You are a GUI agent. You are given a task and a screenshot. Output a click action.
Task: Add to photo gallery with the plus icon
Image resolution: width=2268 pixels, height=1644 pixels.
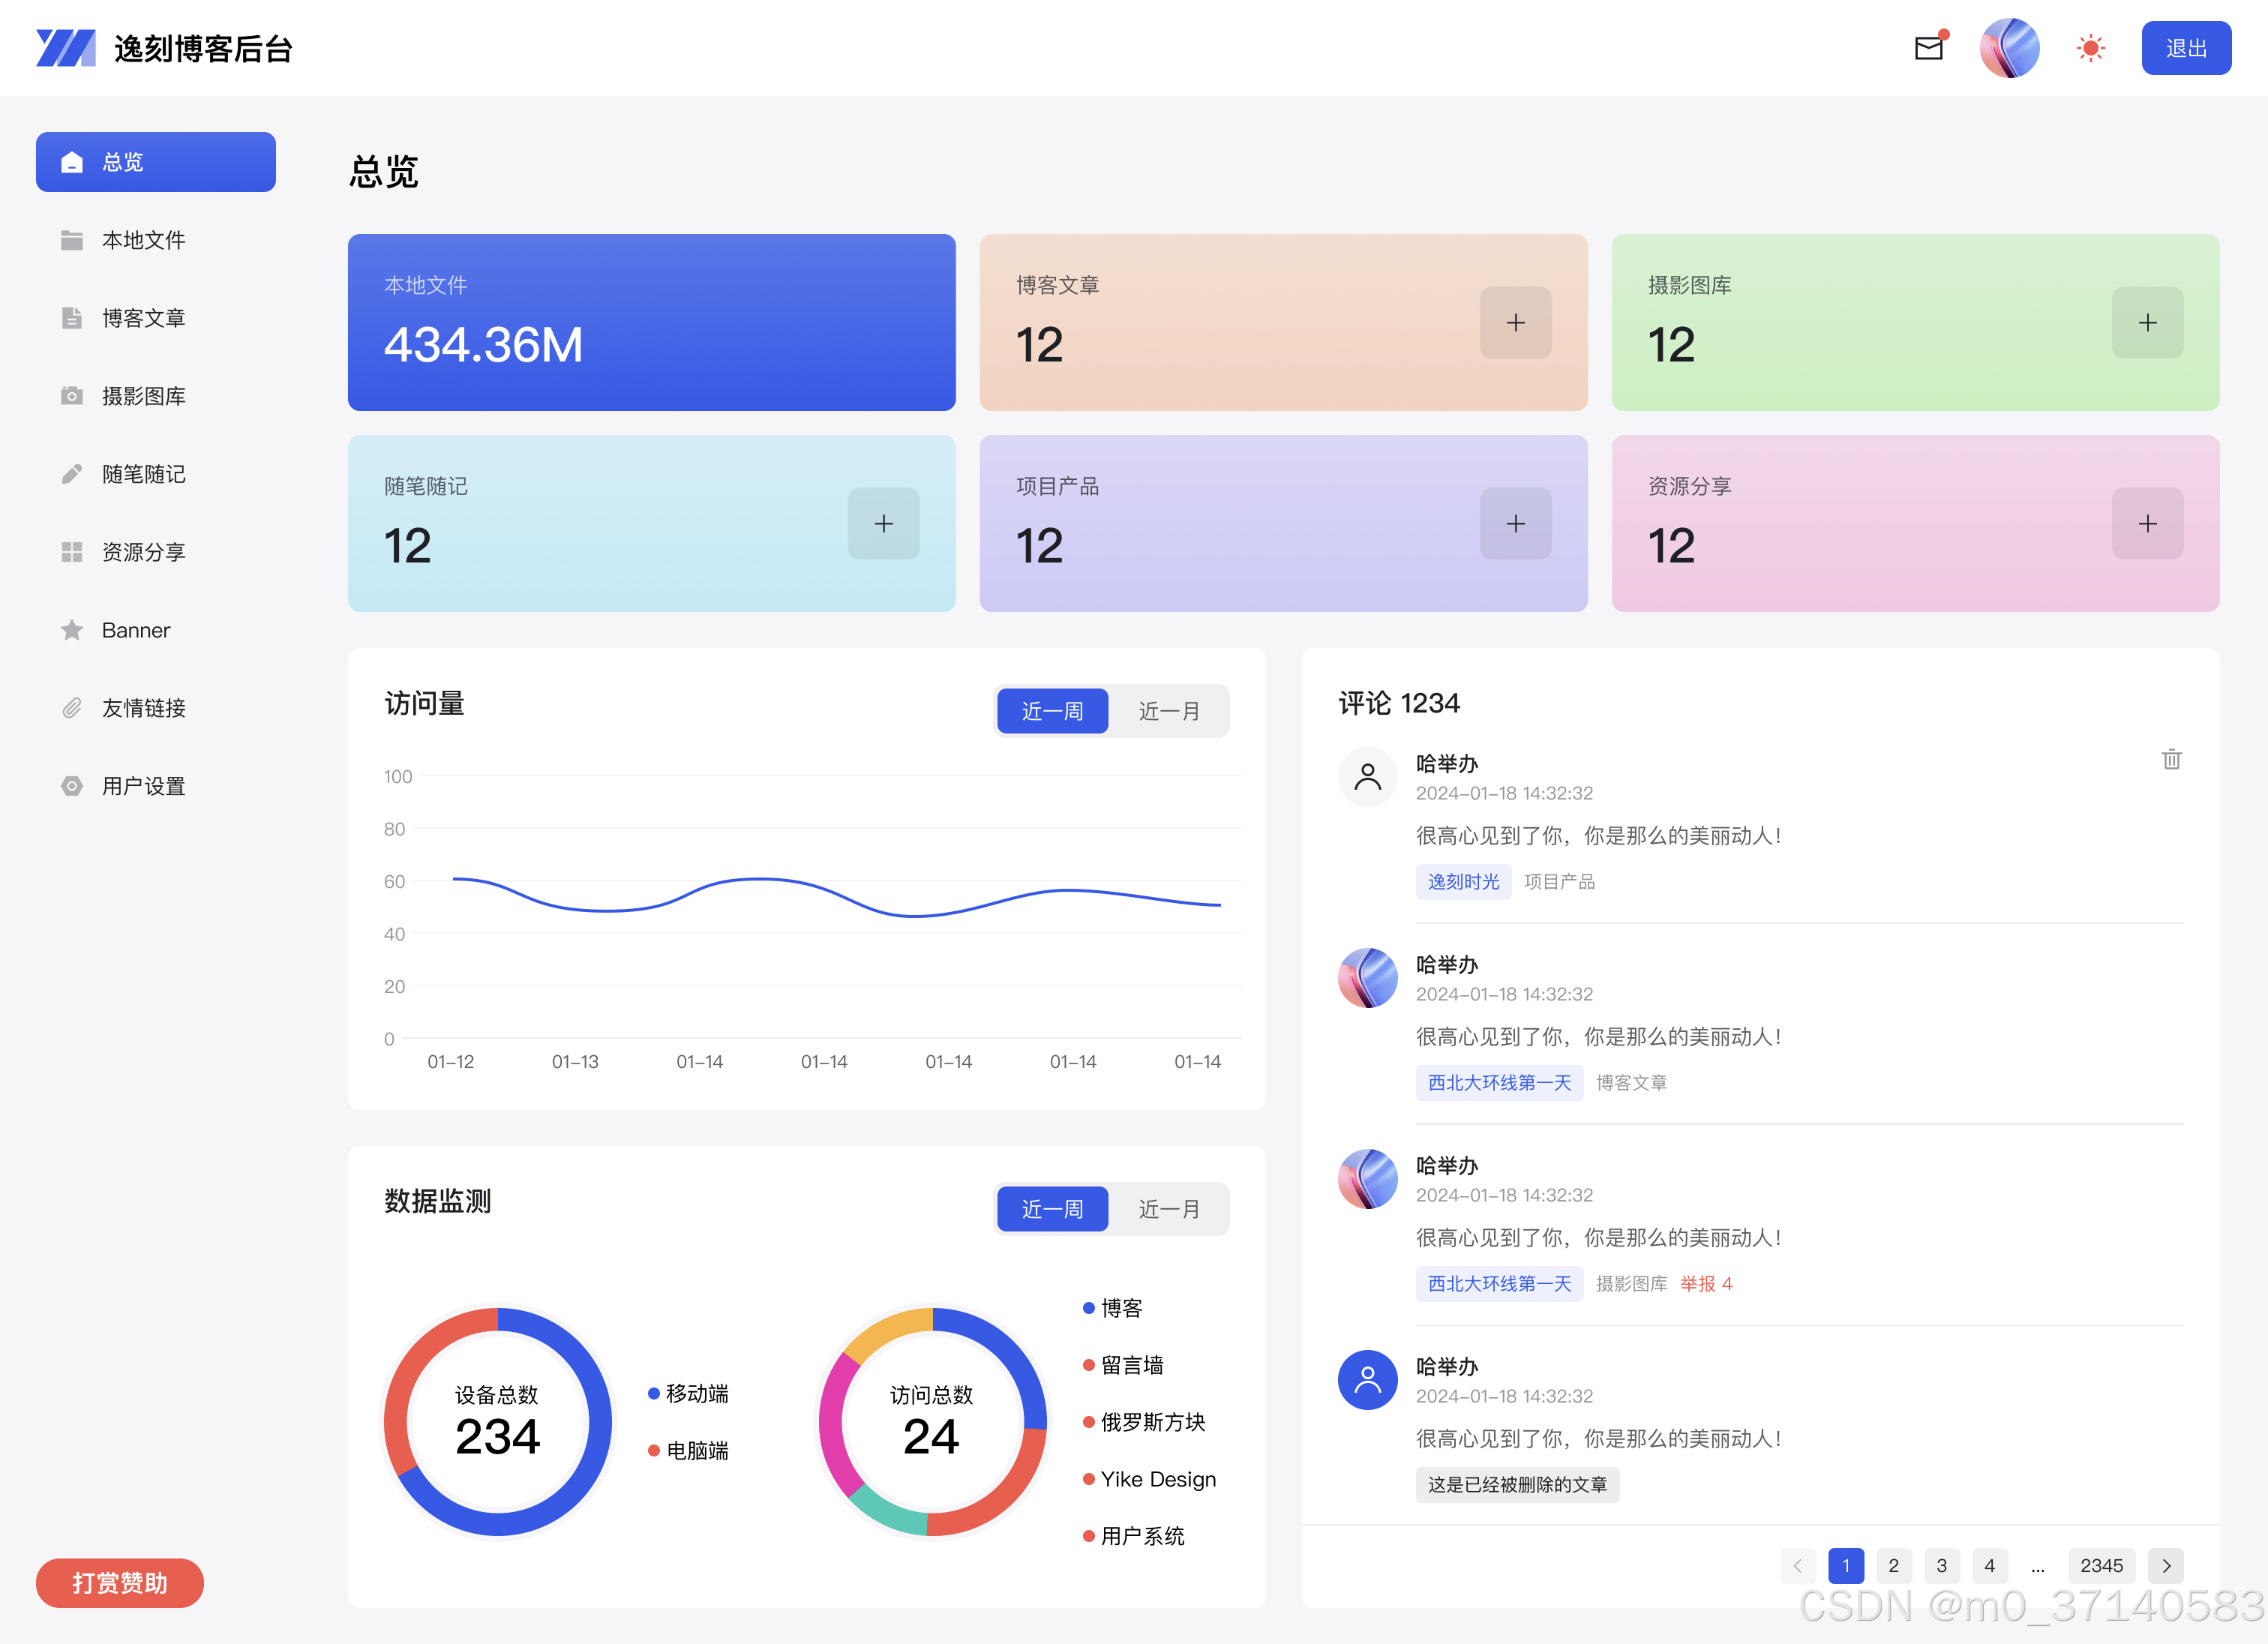coord(2147,323)
